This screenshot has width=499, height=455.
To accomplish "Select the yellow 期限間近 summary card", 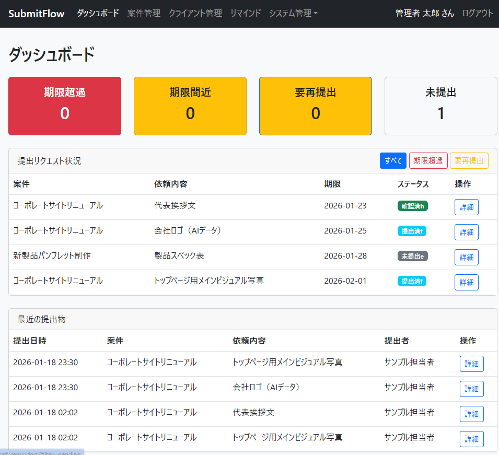I will [x=190, y=106].
